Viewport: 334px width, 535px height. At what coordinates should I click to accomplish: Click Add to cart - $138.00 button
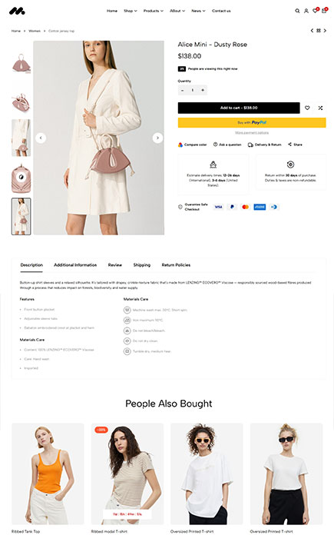pos(239,108)
